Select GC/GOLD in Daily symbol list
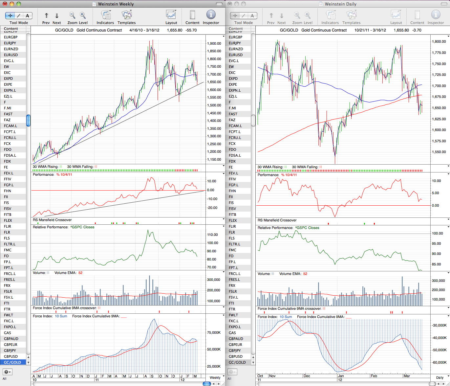The image size is (450, 386). (x=237, y=362)
